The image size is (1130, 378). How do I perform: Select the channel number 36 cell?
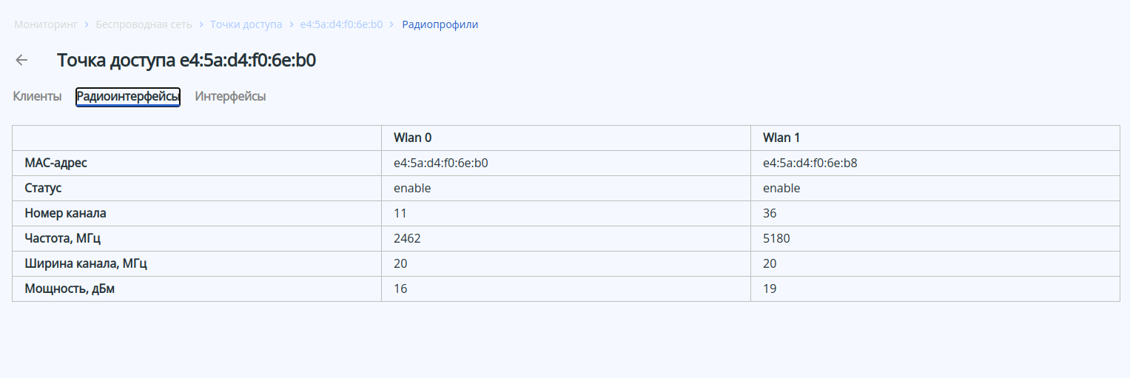tap(770, 213)
